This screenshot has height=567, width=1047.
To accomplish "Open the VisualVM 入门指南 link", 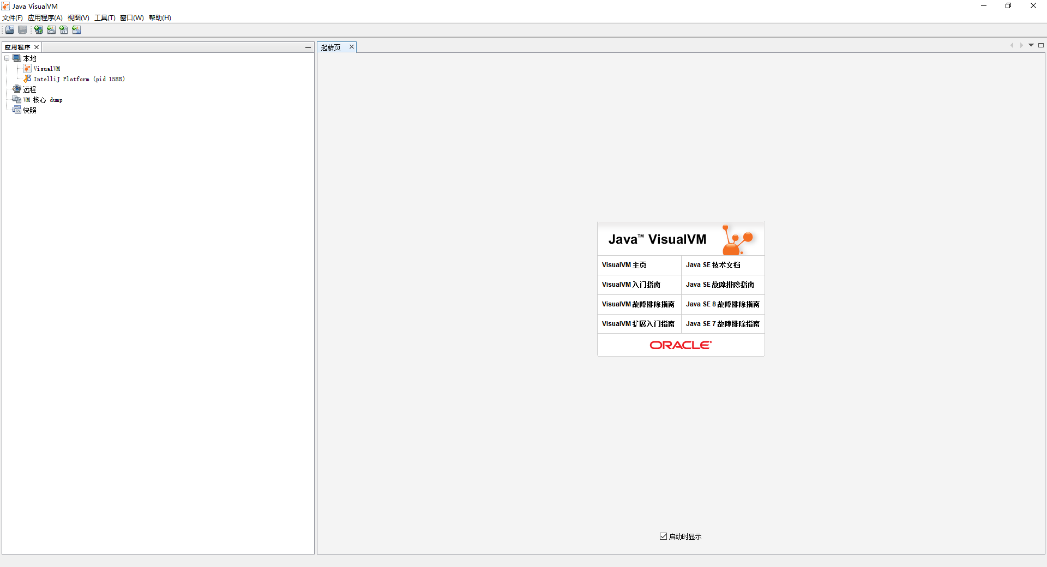I will click(631, 285).
